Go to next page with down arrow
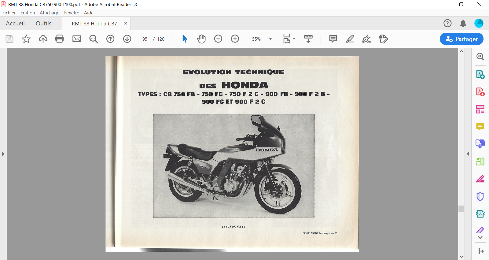Viewport: 489px width, 260px height. tap(127, 39)
